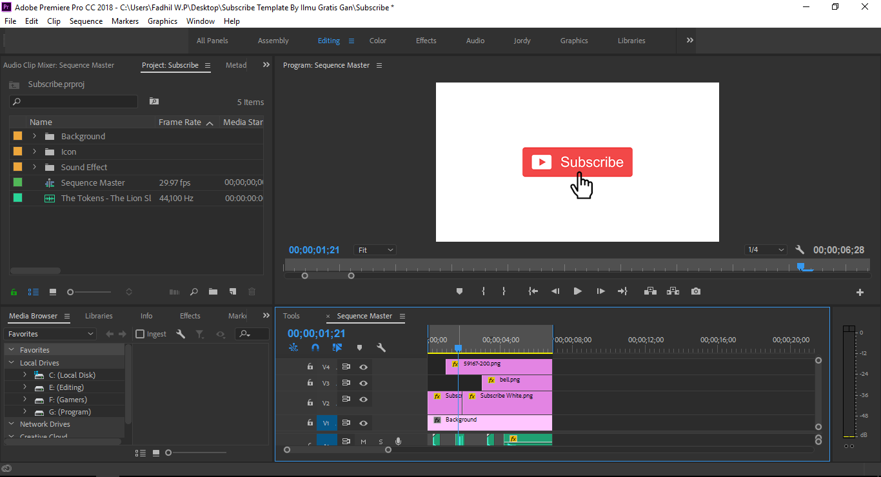Toggle the V1 track lock
Viewport: 881px width, 477px height.
click(x=310, y=423)
